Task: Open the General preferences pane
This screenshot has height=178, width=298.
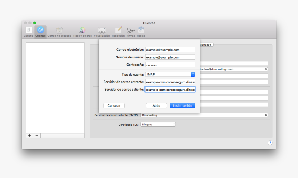Action: coord(28,32)
